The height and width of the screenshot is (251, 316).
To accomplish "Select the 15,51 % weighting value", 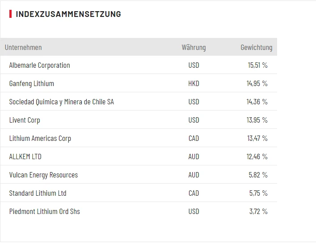I will tap(257, 66).
